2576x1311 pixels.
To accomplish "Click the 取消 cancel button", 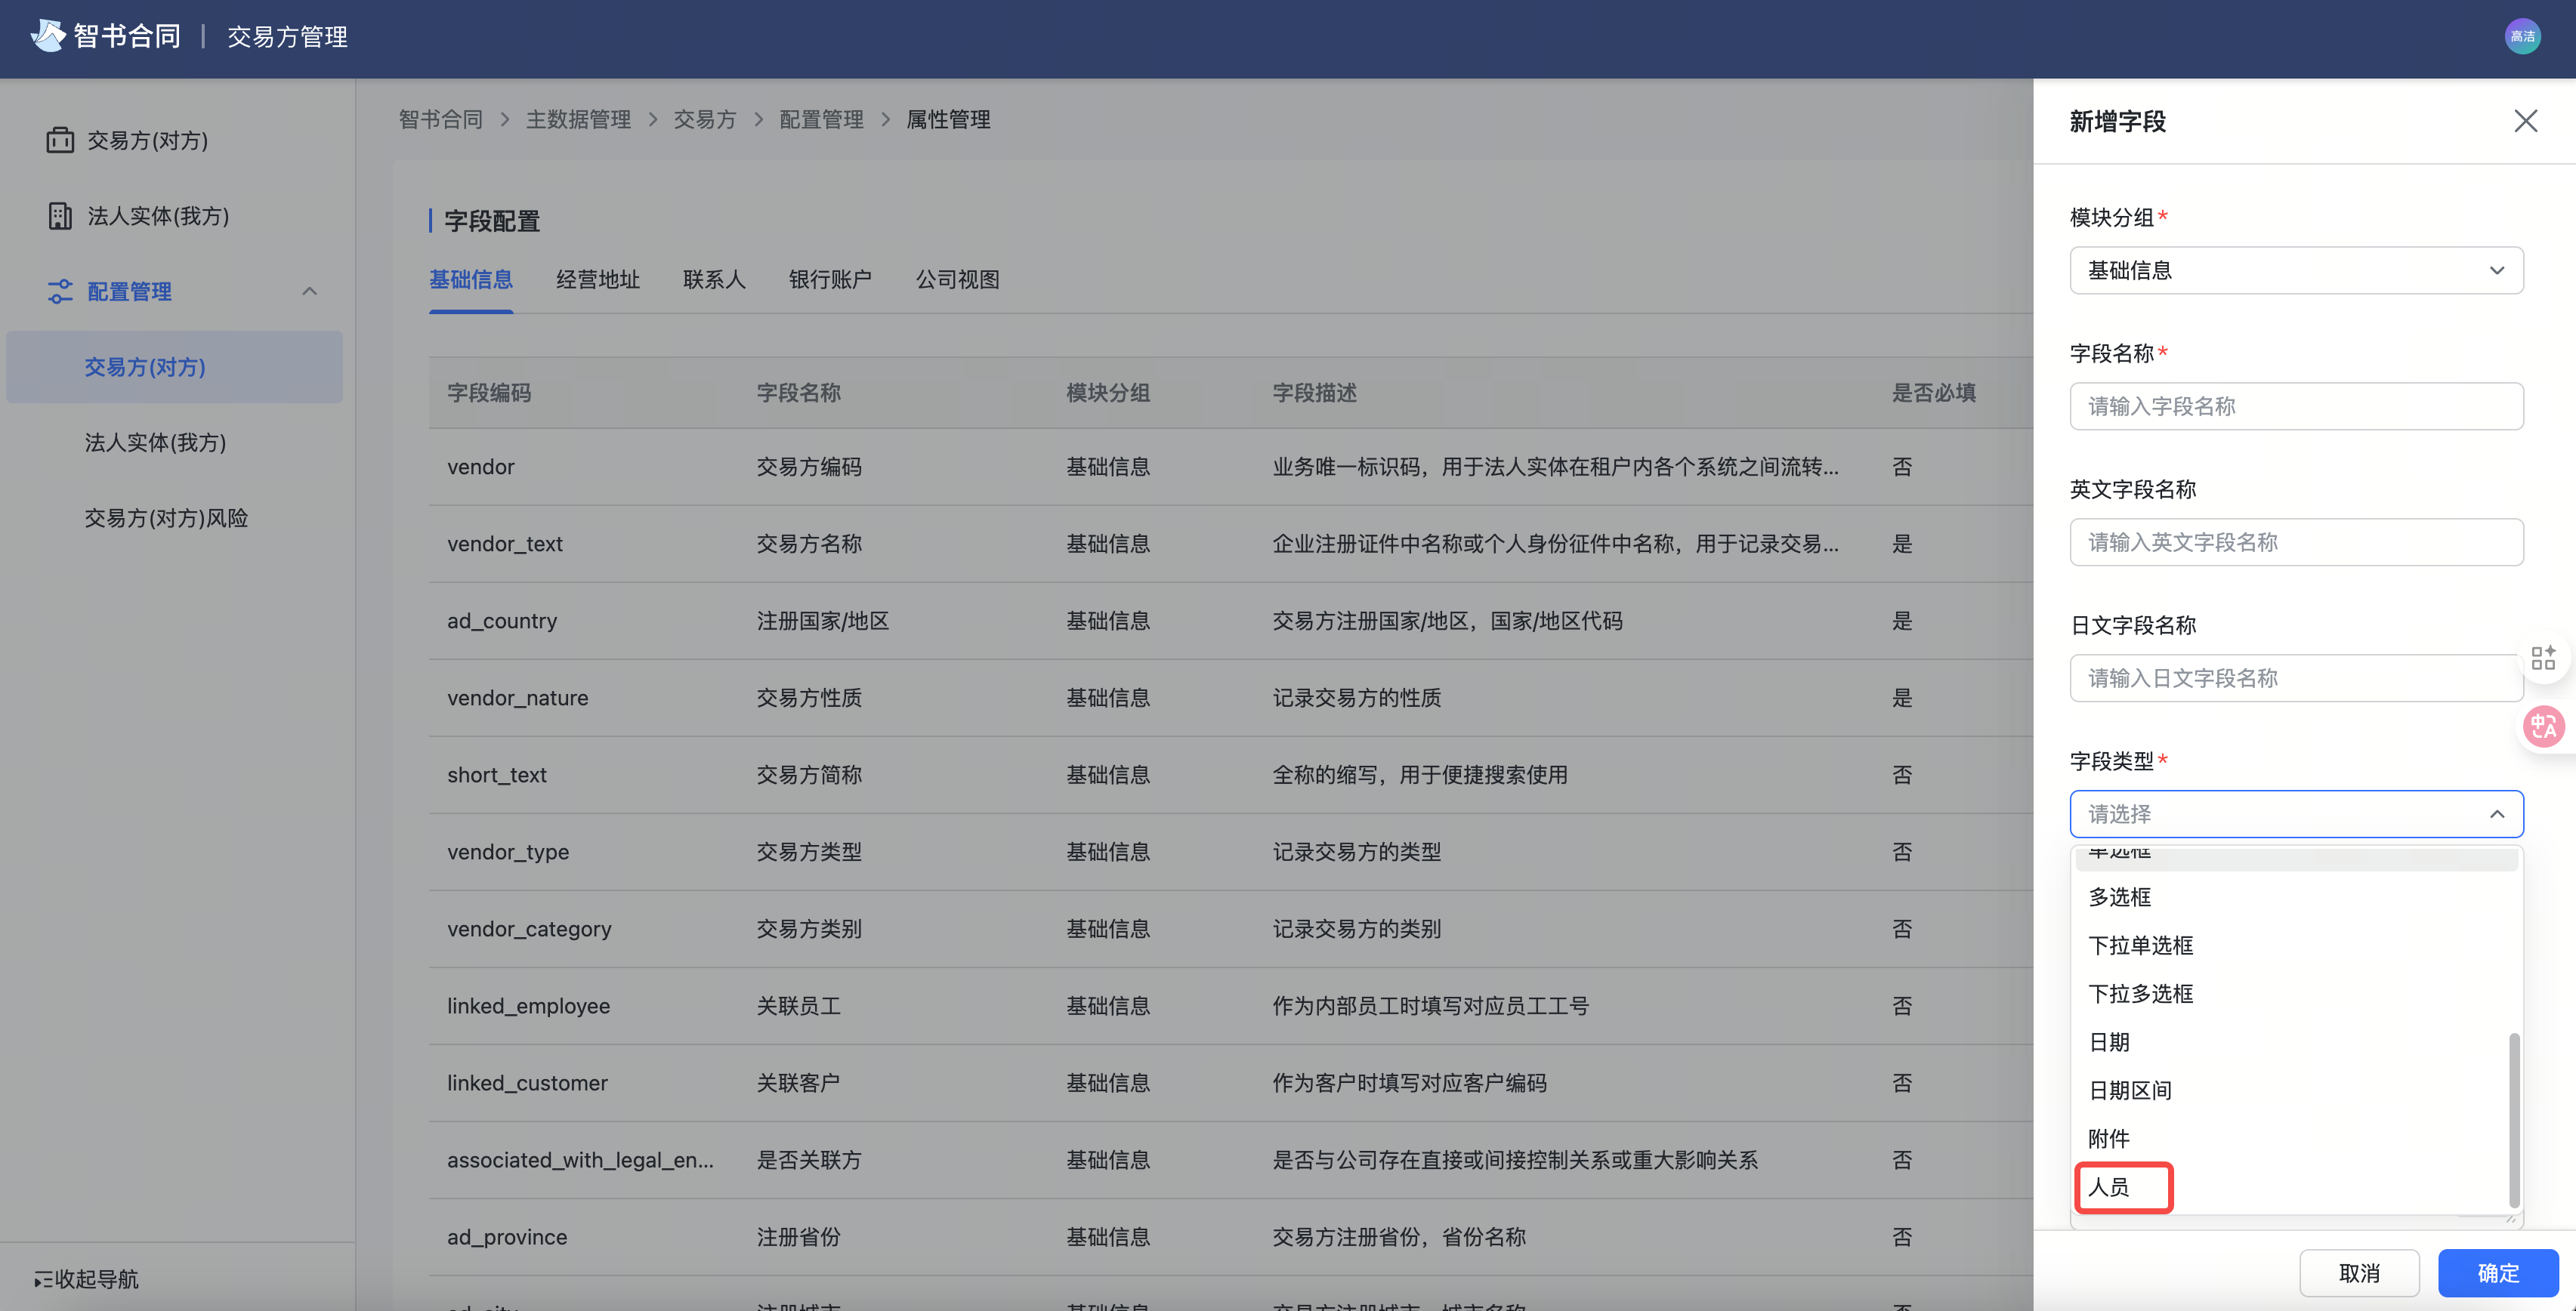I will click(x=2359, y=1273).
